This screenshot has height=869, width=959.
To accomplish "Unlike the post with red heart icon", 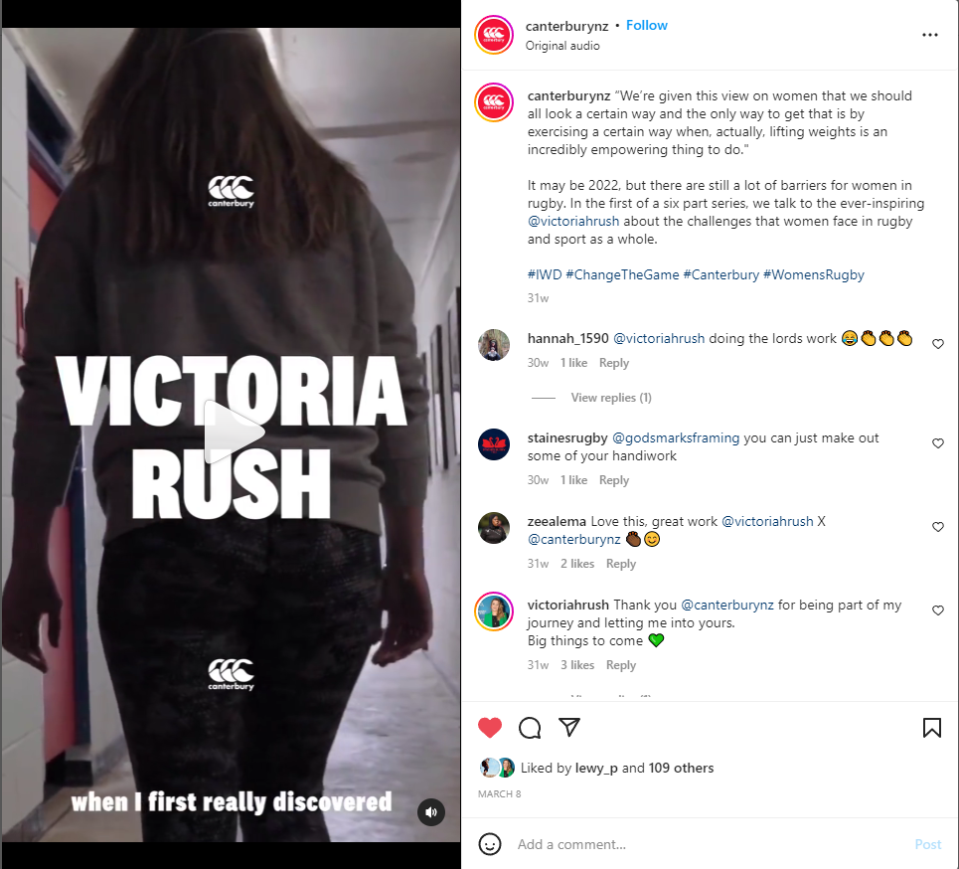I will 489,728.
